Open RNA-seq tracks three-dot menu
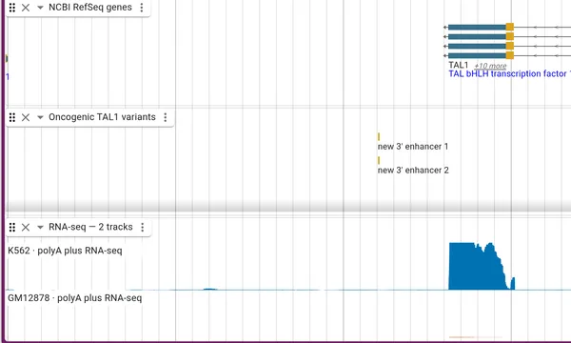The image size is (571, 343). coord(143,227)
